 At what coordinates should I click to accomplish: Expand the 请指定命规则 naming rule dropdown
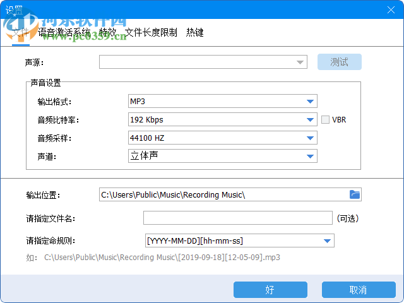tap(240, 241)
